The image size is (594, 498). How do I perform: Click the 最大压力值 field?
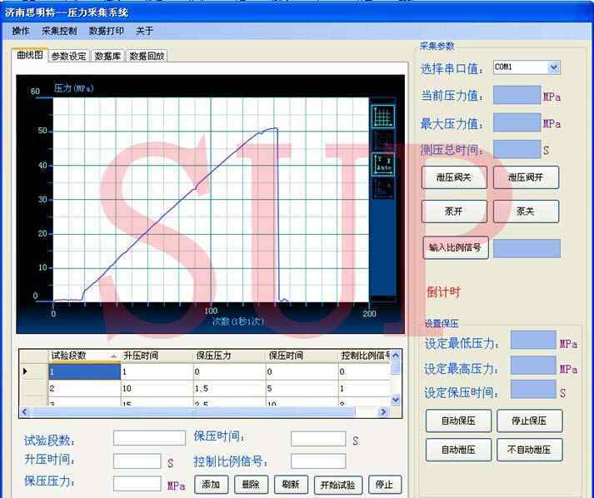517,122
